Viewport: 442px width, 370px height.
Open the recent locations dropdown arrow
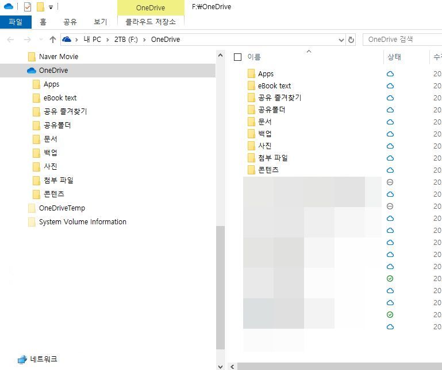pyautogui.click(x=41, y=40)
